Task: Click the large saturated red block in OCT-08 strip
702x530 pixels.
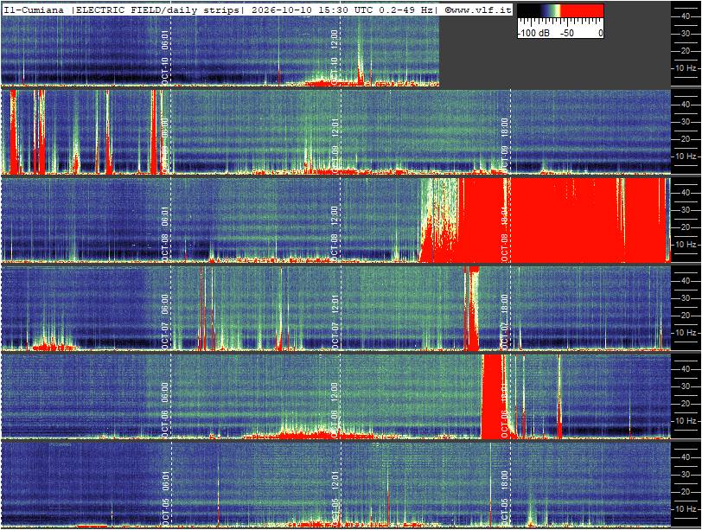Action: click(564, 220)
